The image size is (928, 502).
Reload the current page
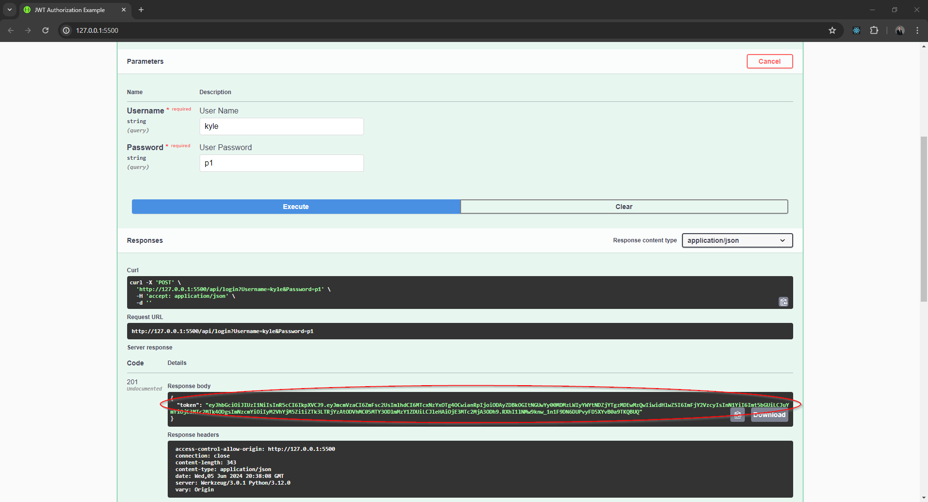coord(45,30)
